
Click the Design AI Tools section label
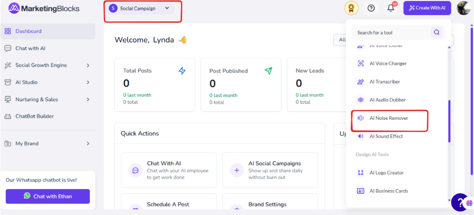[372, 154]
